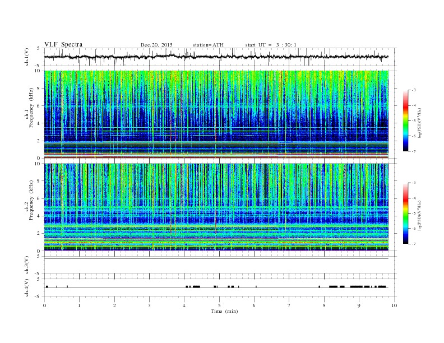Click the "4" time axis tick label
444x343 pixels.
pos(184,305)
